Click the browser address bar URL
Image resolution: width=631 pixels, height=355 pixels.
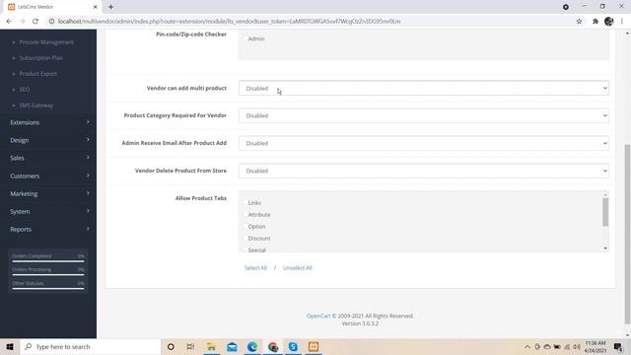(x=229, y=22)
